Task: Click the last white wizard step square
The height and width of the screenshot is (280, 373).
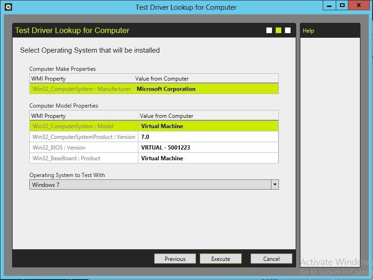Action: (288, 30)
